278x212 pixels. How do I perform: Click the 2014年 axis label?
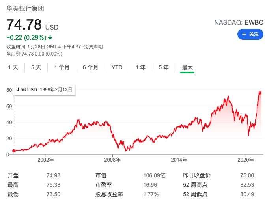point(179,160)
